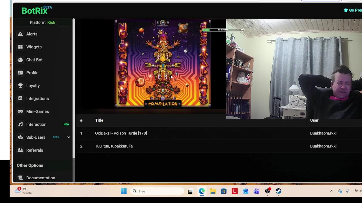
Task: Click the Integrations icon in sidebar
Action: [x=20, y=98]
